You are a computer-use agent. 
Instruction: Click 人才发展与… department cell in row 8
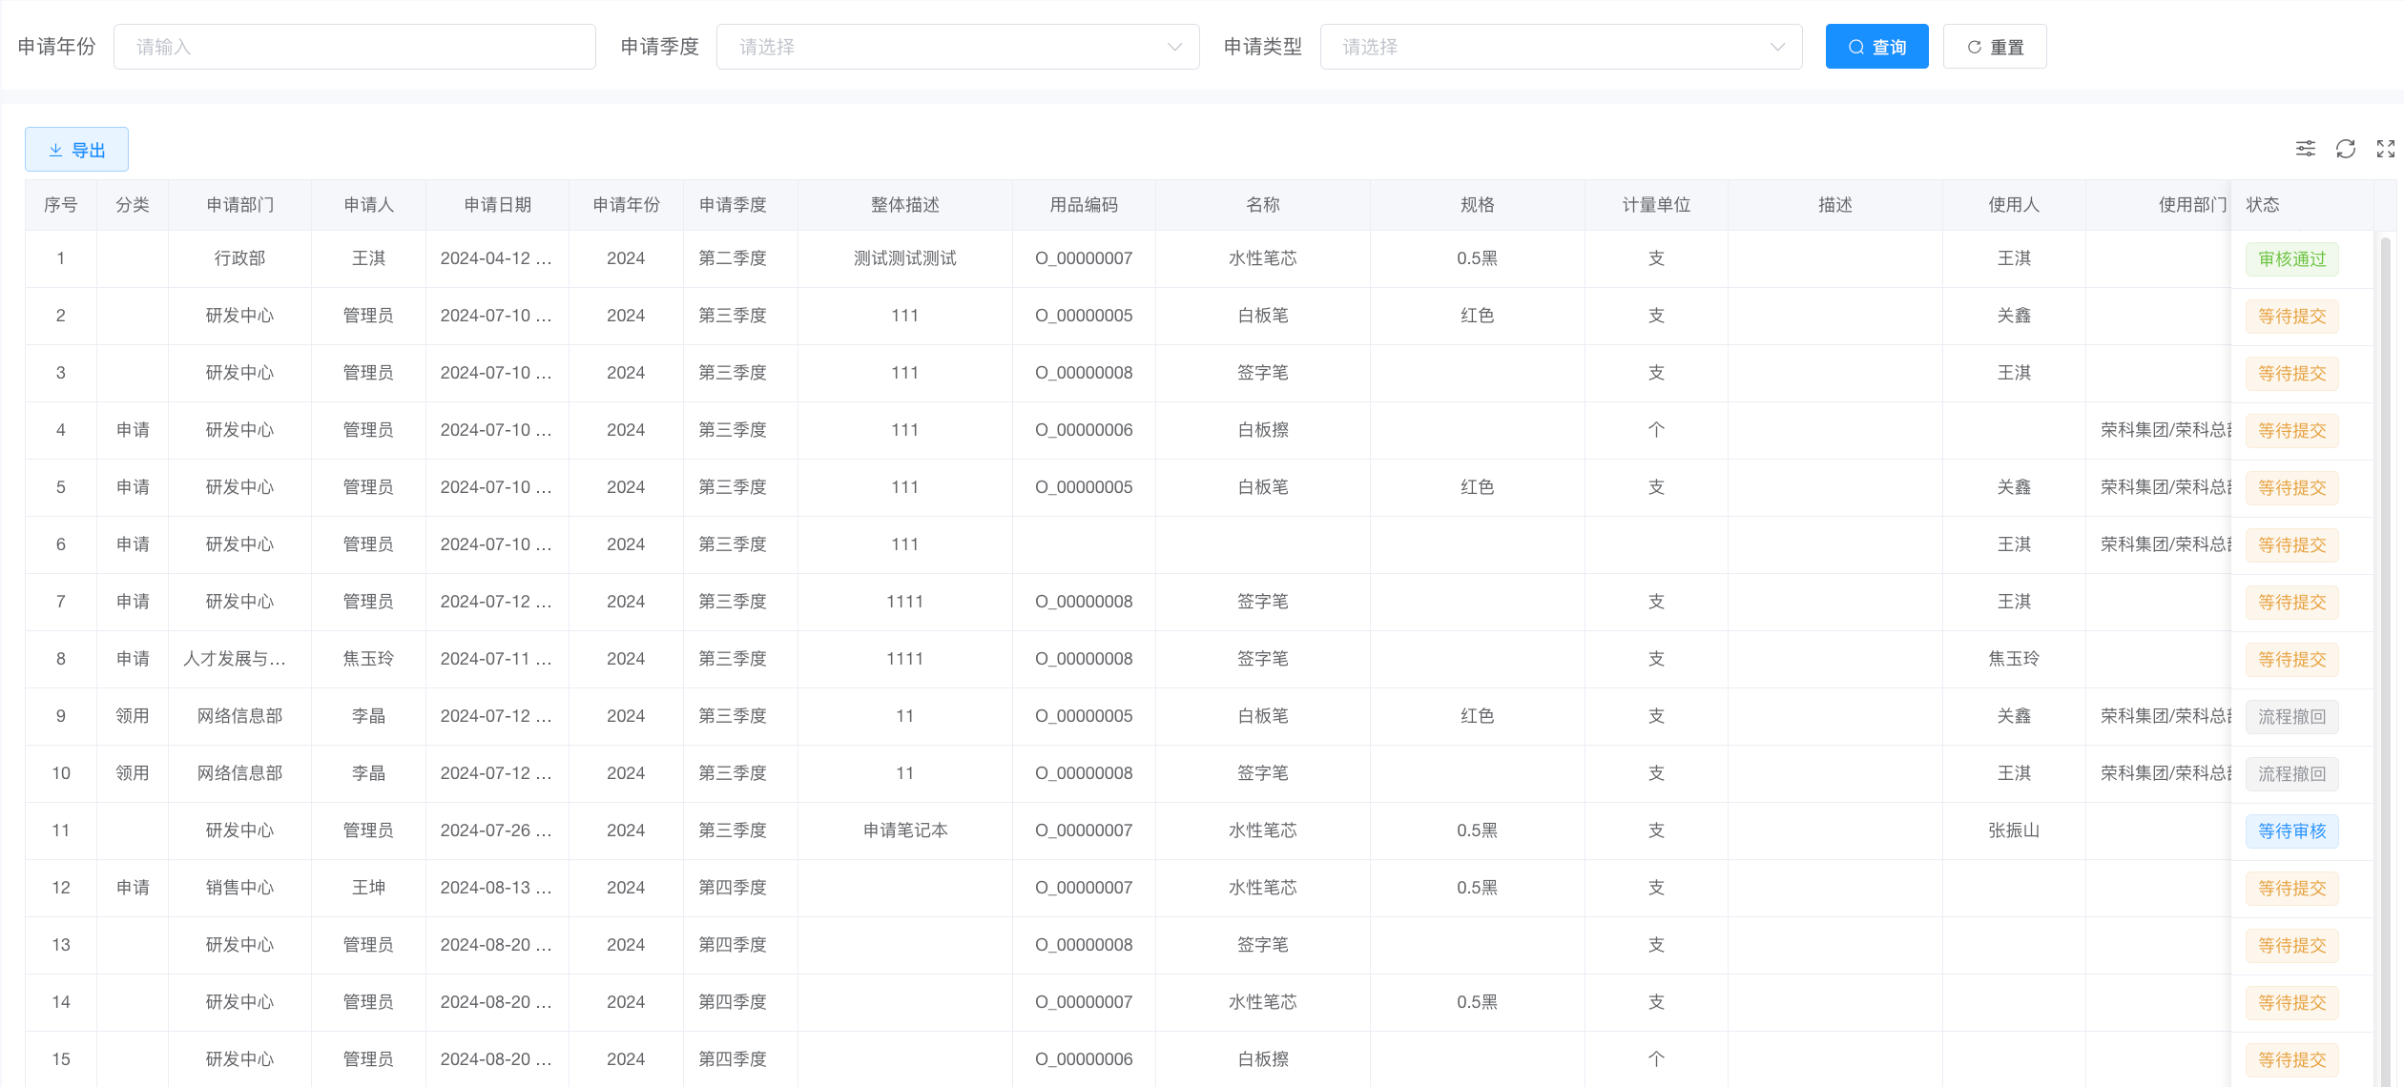coord(235,659)
